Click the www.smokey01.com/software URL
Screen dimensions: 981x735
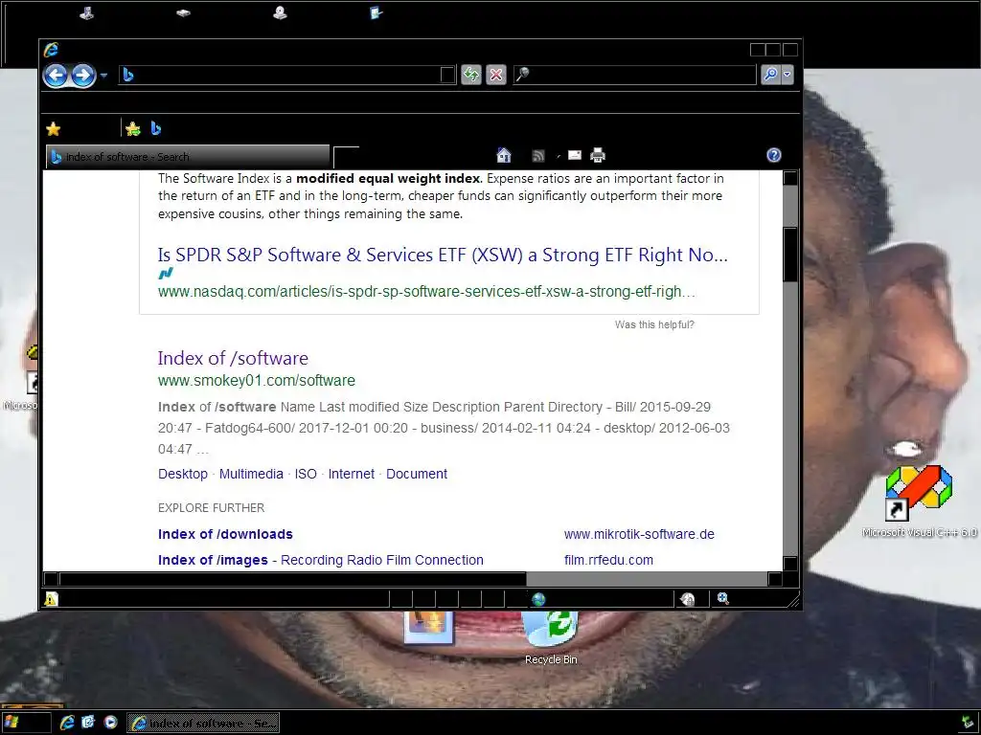[257, 381]
